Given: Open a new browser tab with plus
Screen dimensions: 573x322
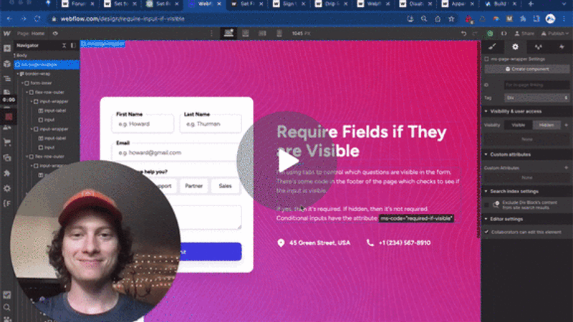Looking at the screenshot, I should pyautogui.click(x=531, y=4).
